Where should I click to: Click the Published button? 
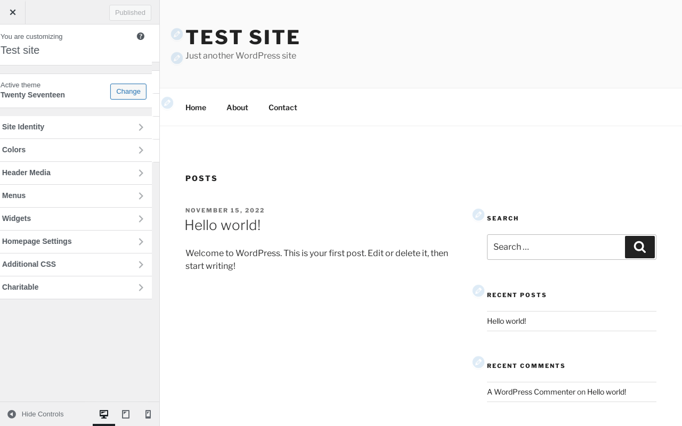130,13
